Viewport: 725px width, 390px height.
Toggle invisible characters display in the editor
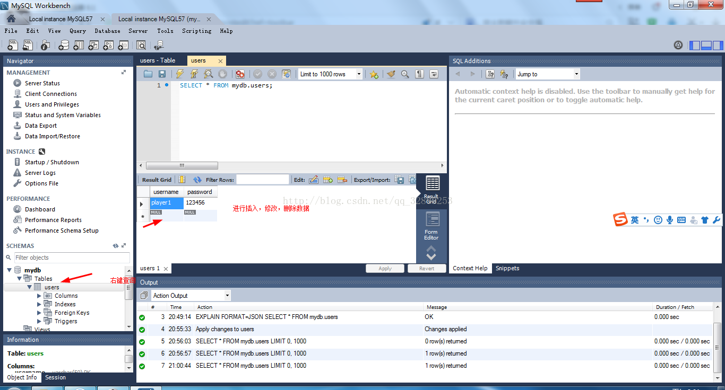(x=419, y=74)
